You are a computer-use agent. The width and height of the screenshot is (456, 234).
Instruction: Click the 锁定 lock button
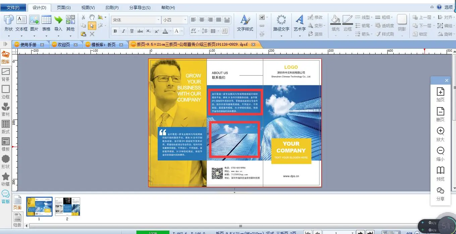point(420,34)
